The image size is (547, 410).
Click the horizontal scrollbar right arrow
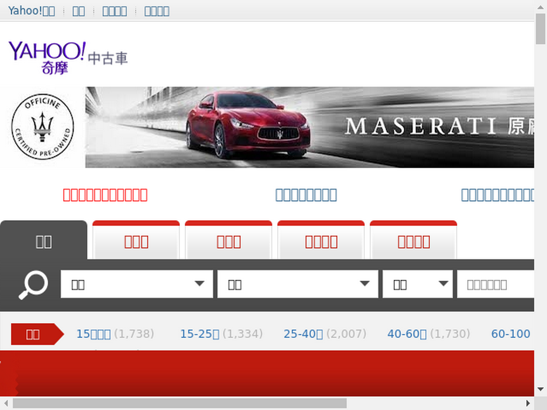tap(528, 404)
